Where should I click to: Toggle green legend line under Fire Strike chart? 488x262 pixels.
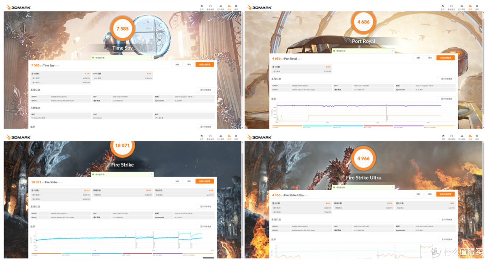pos(76,253)
